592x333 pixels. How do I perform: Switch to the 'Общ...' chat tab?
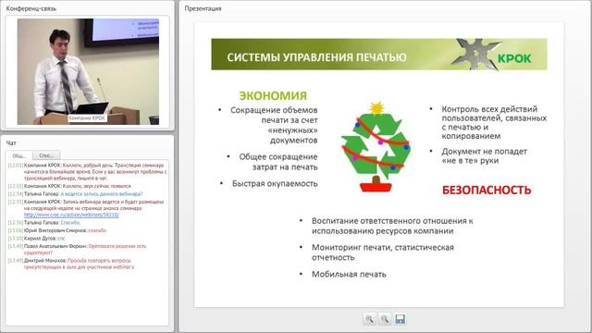click(19, 155)
